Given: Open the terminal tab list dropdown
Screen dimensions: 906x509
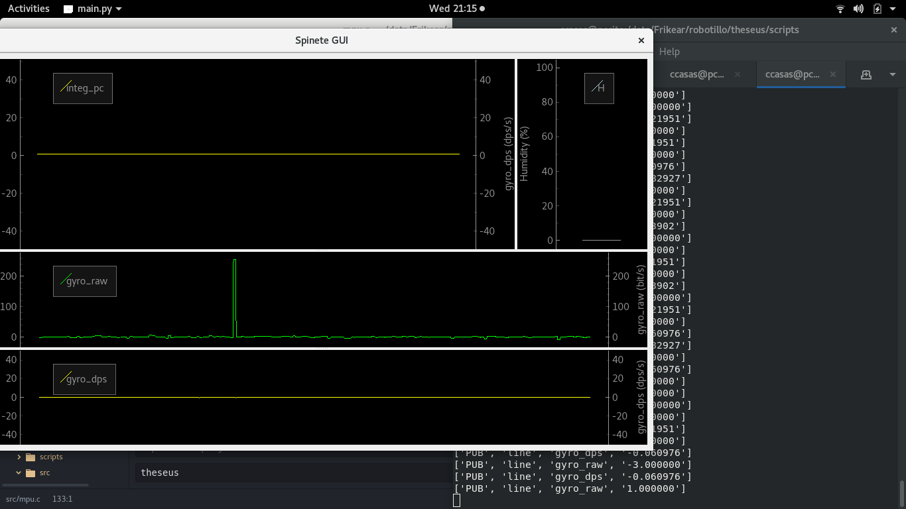Looking at the screenshot, I should 893,74.
